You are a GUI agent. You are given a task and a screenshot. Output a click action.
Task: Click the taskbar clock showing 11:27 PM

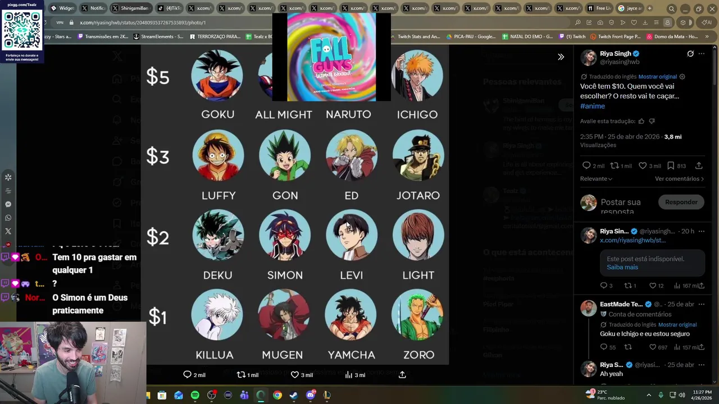point(702,395)
